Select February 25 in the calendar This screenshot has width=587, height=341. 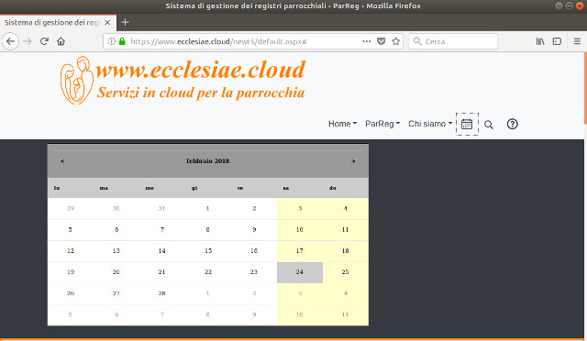point(345,272)
